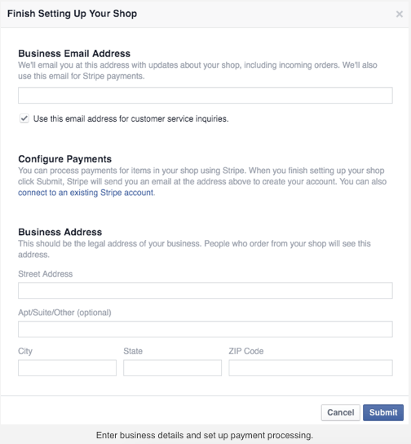The width and height of the screenshot is (411, 444).
Task: Click the State label above its field
Action: pyautogui.click(x=133, y=351)
